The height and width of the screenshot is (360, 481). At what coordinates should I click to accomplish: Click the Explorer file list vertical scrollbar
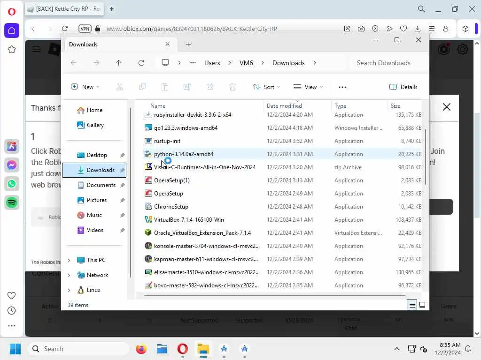point(426,157)
